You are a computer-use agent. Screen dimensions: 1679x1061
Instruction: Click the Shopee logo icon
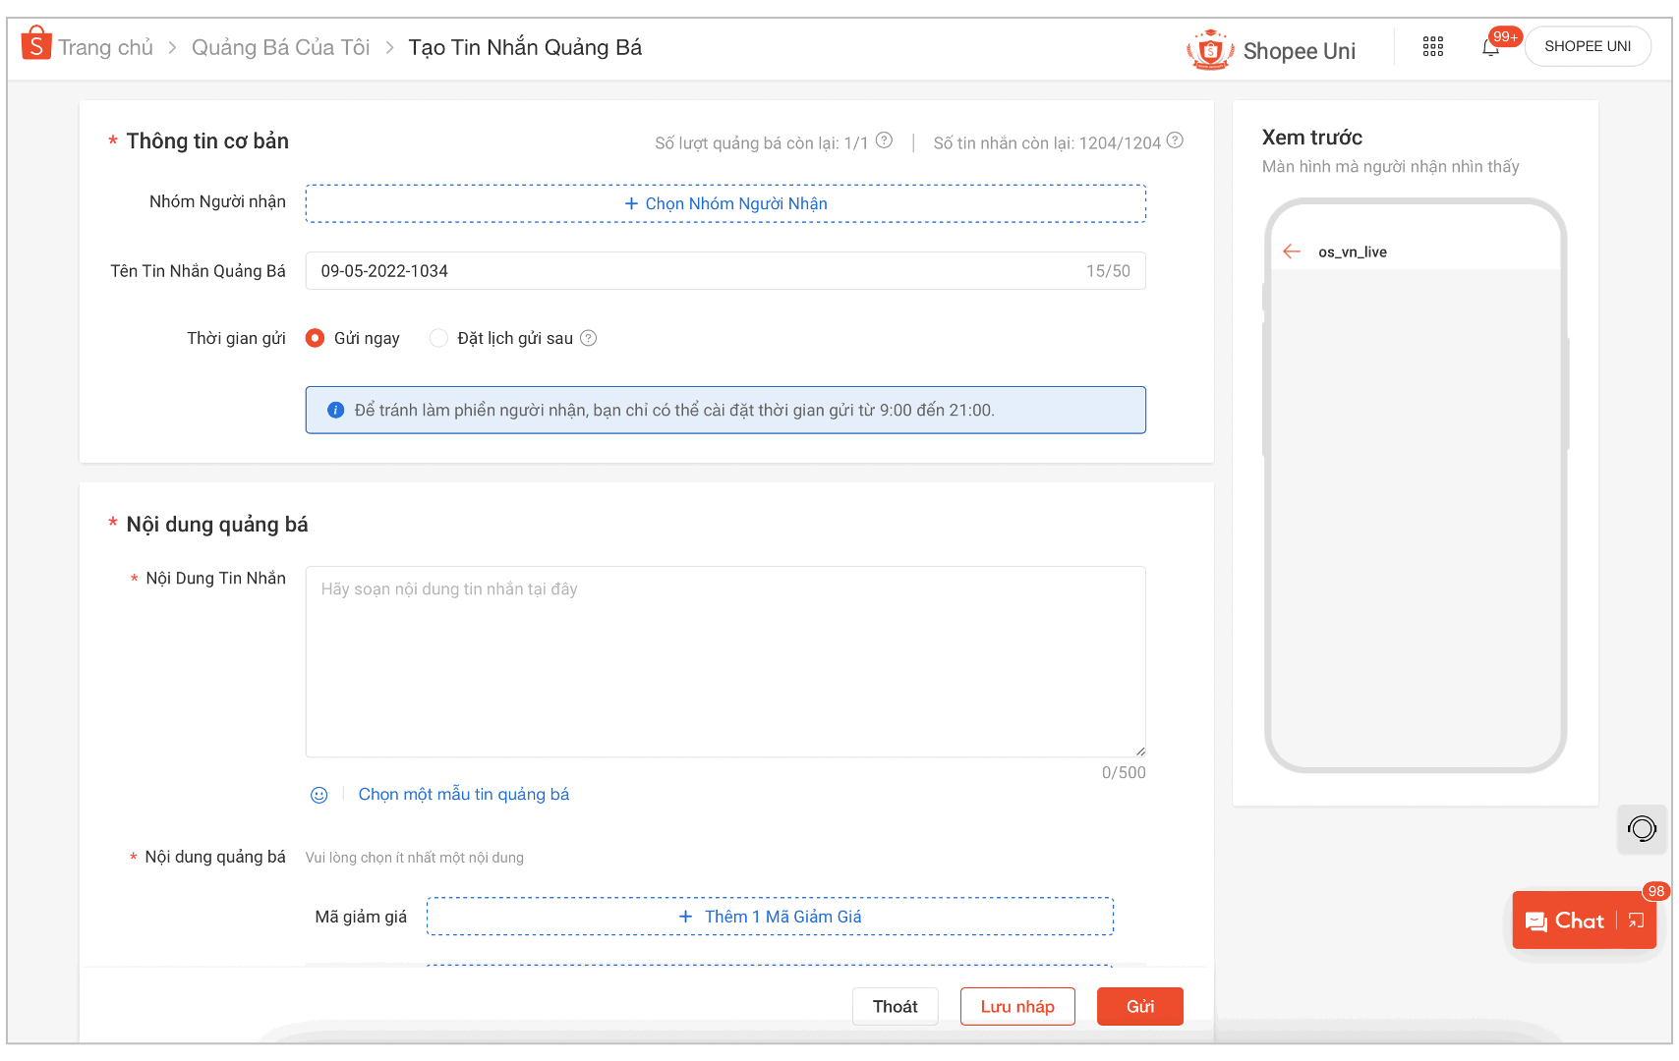click(x=36, y=44)
